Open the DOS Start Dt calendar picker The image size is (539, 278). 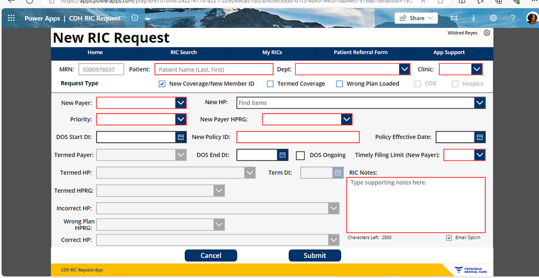tap(181, 137)
